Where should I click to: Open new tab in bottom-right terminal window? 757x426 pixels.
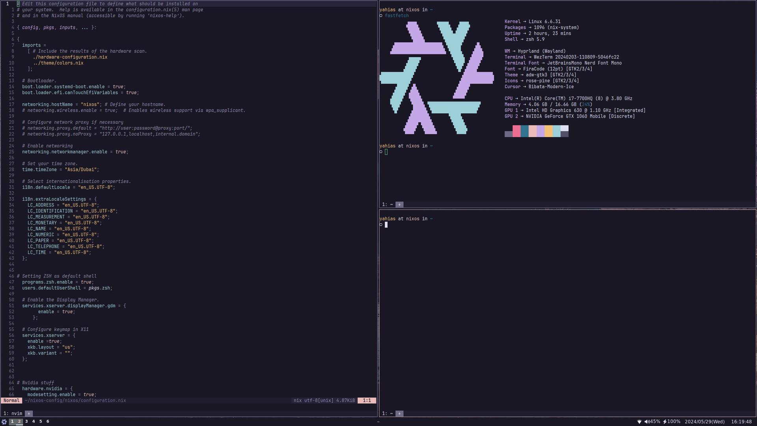click(x=399, y=413)
